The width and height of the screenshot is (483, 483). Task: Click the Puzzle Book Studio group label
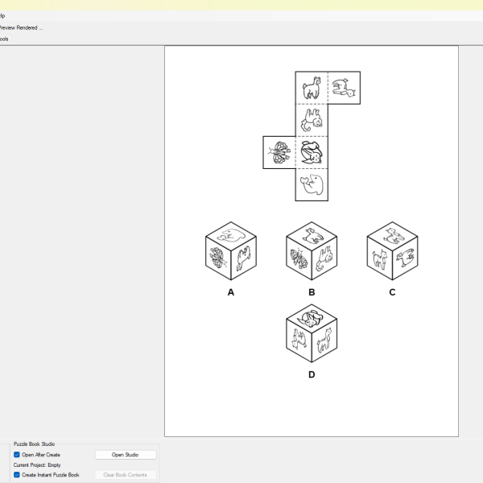(34, 444)
